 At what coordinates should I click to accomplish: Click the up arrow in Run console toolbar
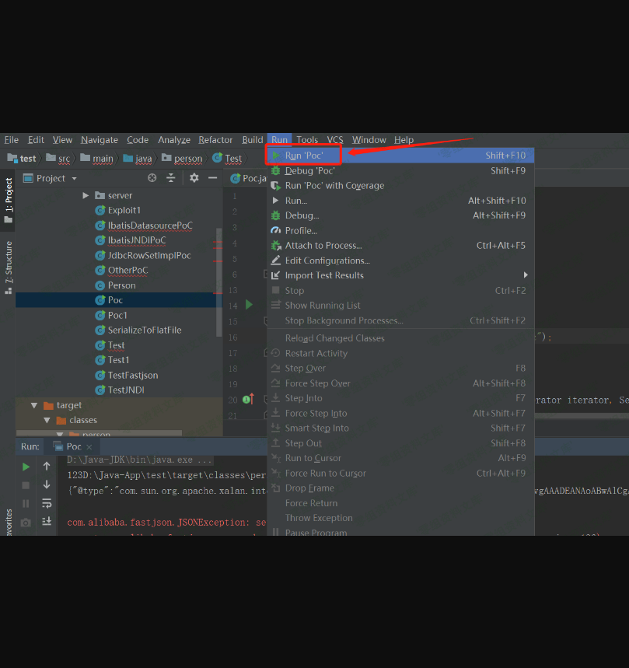point(47,467)
